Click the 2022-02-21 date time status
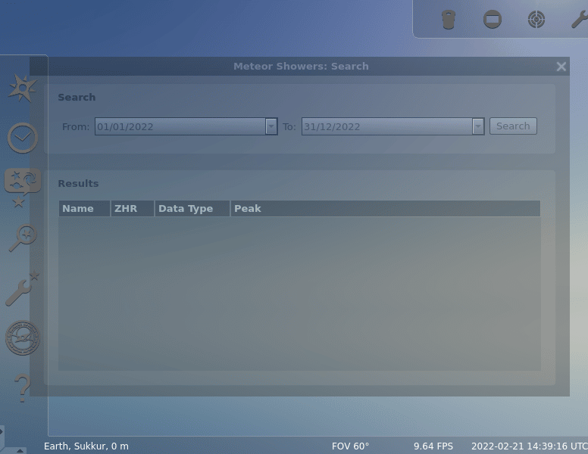 530,446
